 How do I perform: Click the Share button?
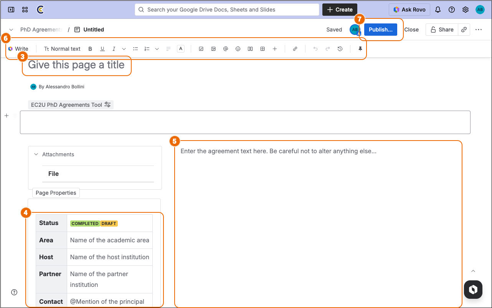(x=442, y=30)
